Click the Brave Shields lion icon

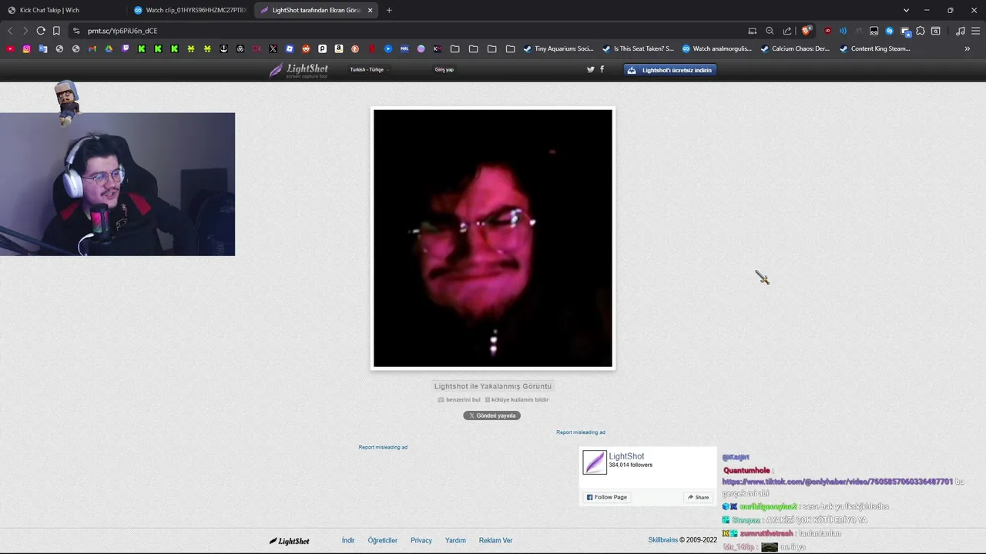[807, 31]
